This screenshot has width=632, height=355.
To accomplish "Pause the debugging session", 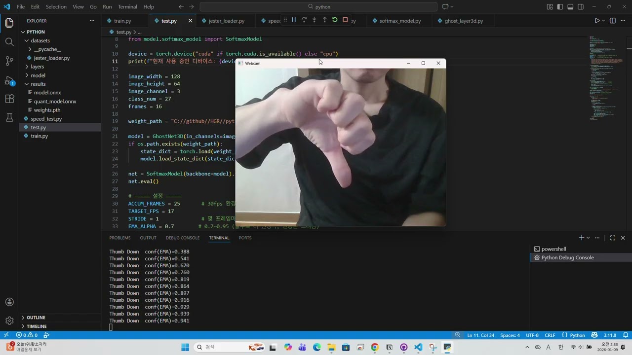I will coord(294,20).
